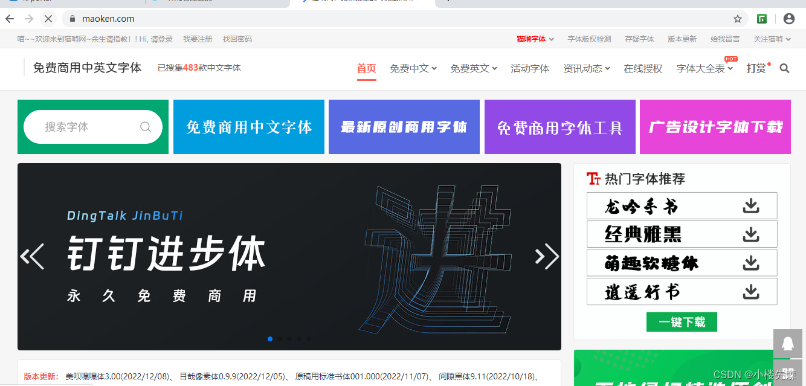The image size is (806, 386).
Task: Open the 最新原创商用字体 banner
Action: 404,127
